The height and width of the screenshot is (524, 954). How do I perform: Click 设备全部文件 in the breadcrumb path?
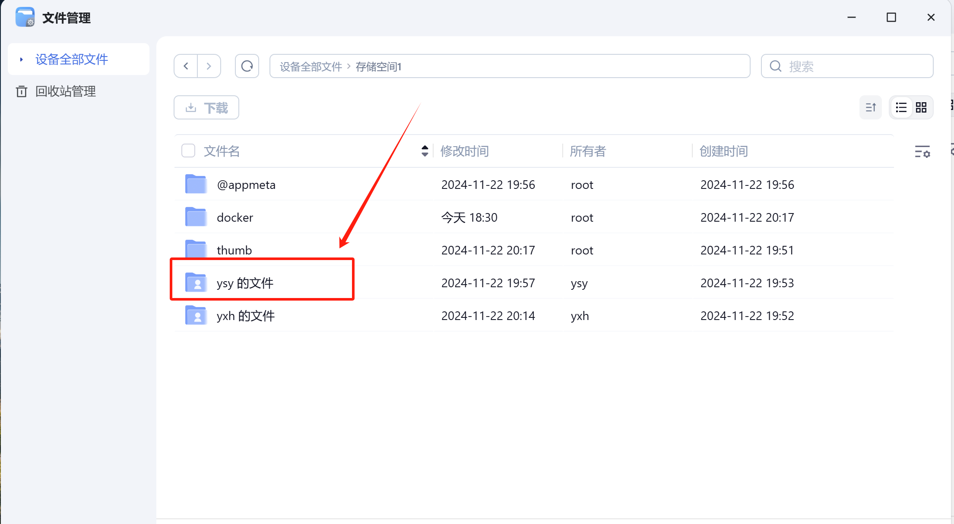tap(311, 66)
